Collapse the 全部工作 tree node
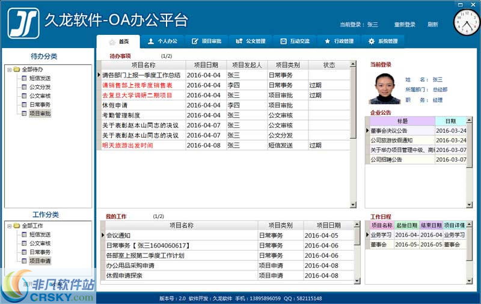 (x=9, y=226)
